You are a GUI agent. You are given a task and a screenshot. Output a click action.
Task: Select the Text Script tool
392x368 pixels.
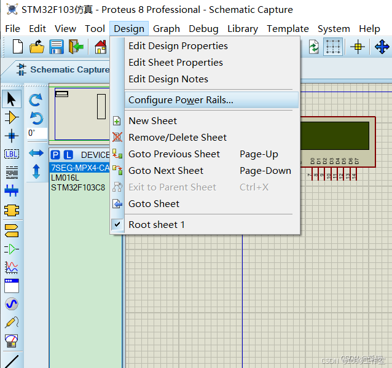(12, 173)
